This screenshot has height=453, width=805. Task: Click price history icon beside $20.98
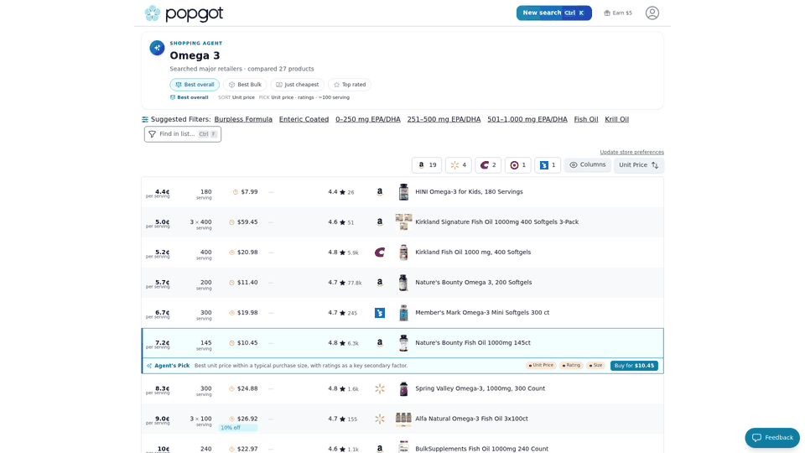tap(232, 253)
